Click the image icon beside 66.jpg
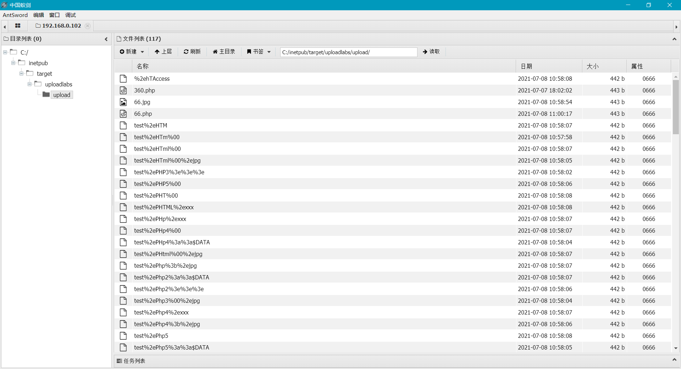Viewport: 681px width, 369px height. point(123,102)
